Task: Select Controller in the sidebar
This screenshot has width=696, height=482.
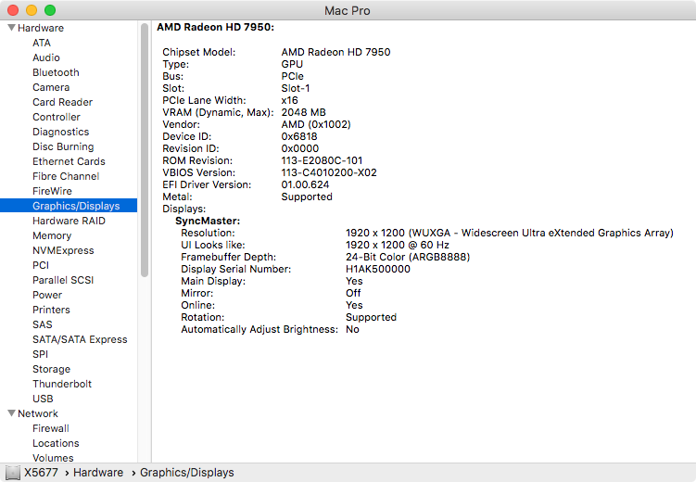Action: tap(57, 117)
